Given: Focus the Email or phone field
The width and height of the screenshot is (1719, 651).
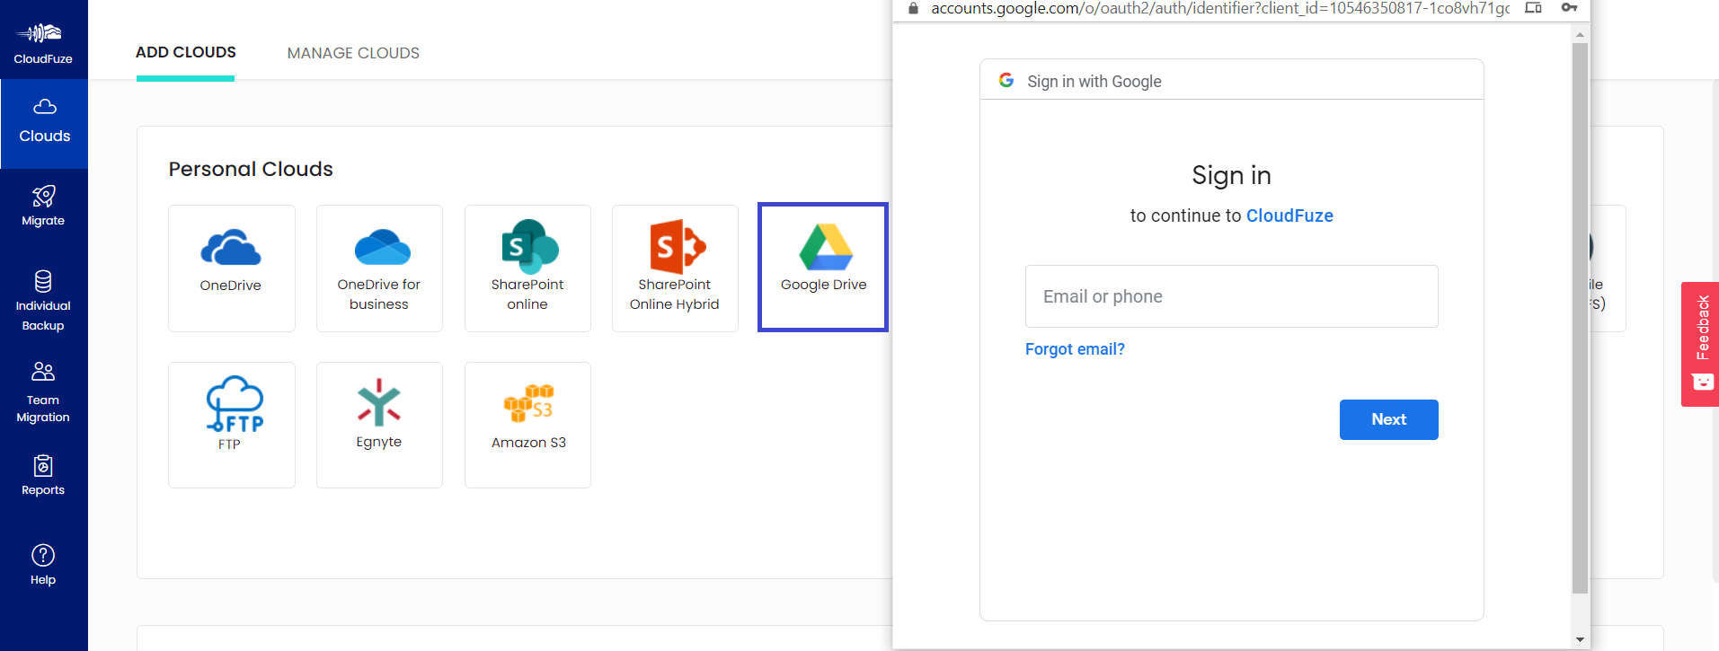Looking at the screenshot, I should (1231, 296).
